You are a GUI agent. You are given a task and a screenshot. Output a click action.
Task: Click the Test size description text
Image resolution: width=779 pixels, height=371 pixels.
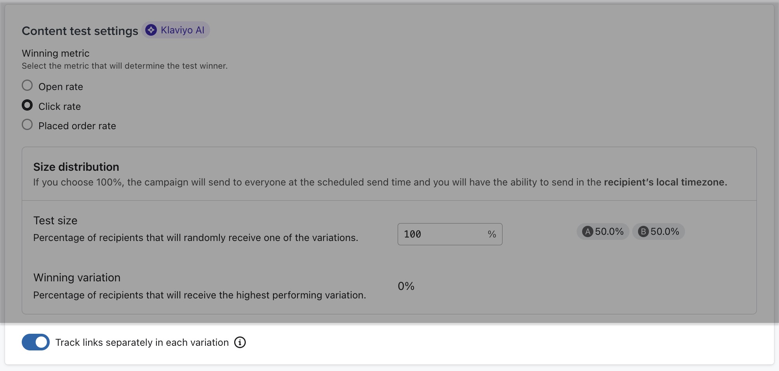196,238
